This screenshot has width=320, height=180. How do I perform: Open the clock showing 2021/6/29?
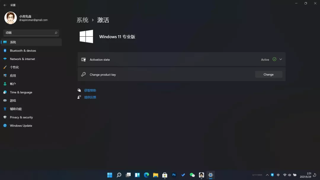(305, 175)
